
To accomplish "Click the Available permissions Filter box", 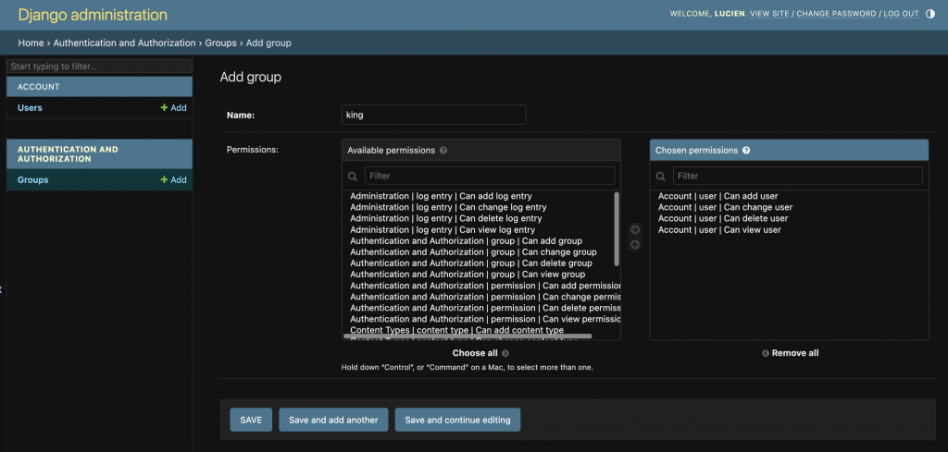I will pyautogui.click(x=490, y=176).
